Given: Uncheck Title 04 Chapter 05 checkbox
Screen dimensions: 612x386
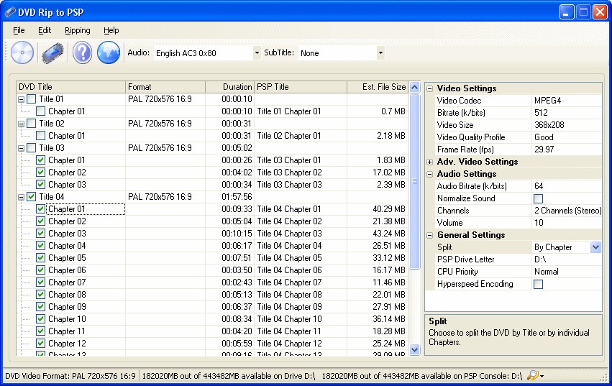Looking at the screenshot, I should [40, 258].
